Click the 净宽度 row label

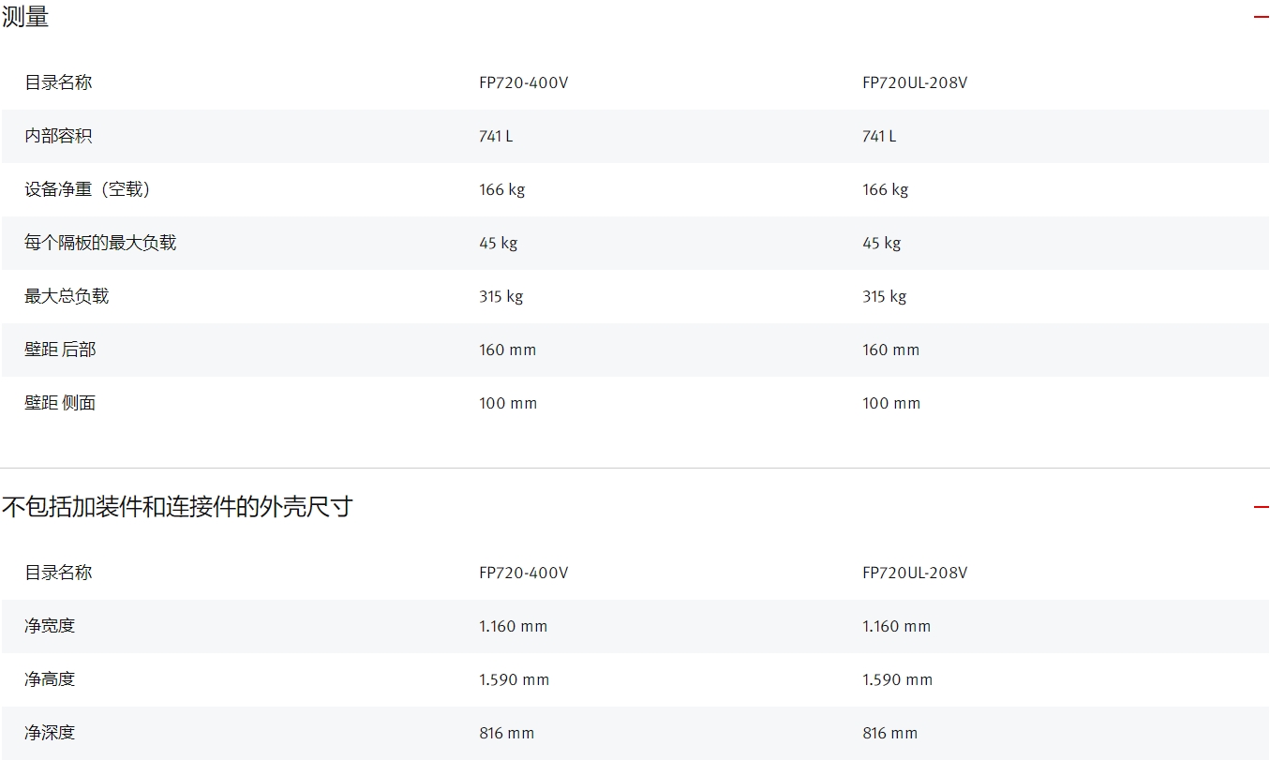[50, 626]
